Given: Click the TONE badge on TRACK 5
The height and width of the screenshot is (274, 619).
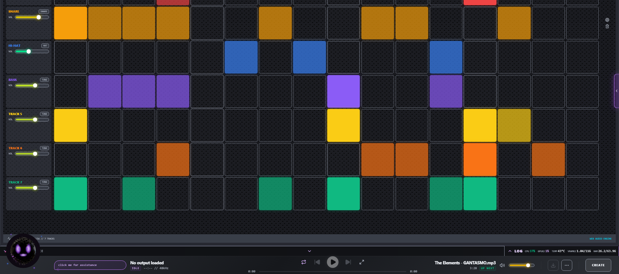Looking at the screenshot, I should pyautogui.click(x=44, y=114).
